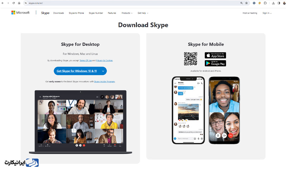Click the camera icon on Android phone image

[x=224, y=135]
